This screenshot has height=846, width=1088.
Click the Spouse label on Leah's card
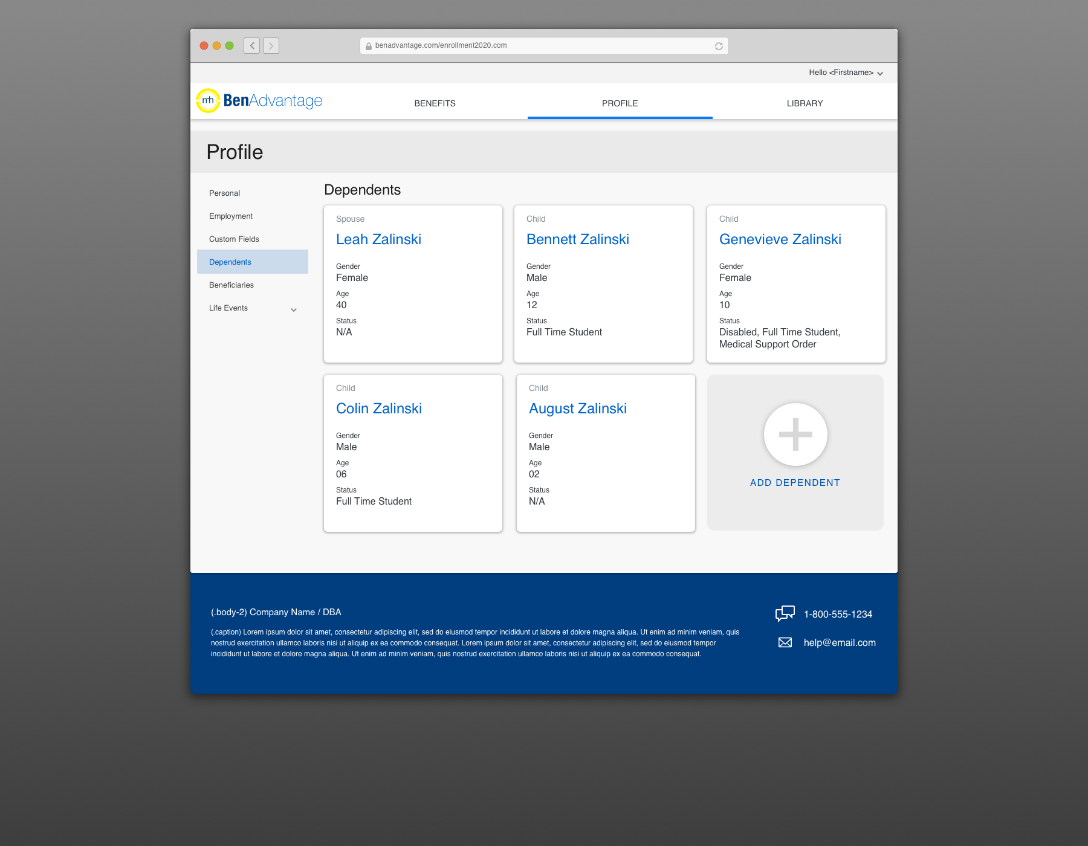pyautogui.click(x=350, y=219)
